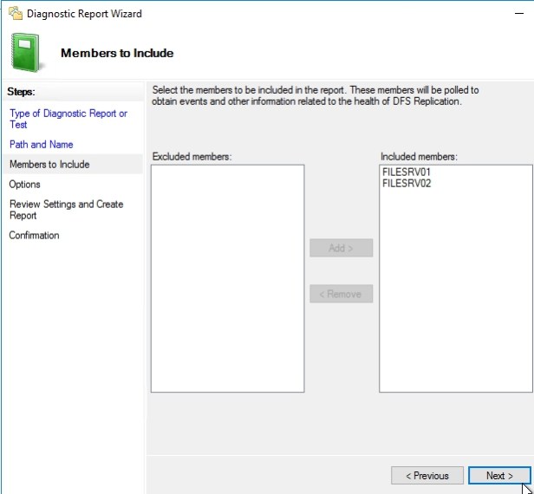Click inside the Excluded members list box

click(227, 277)
